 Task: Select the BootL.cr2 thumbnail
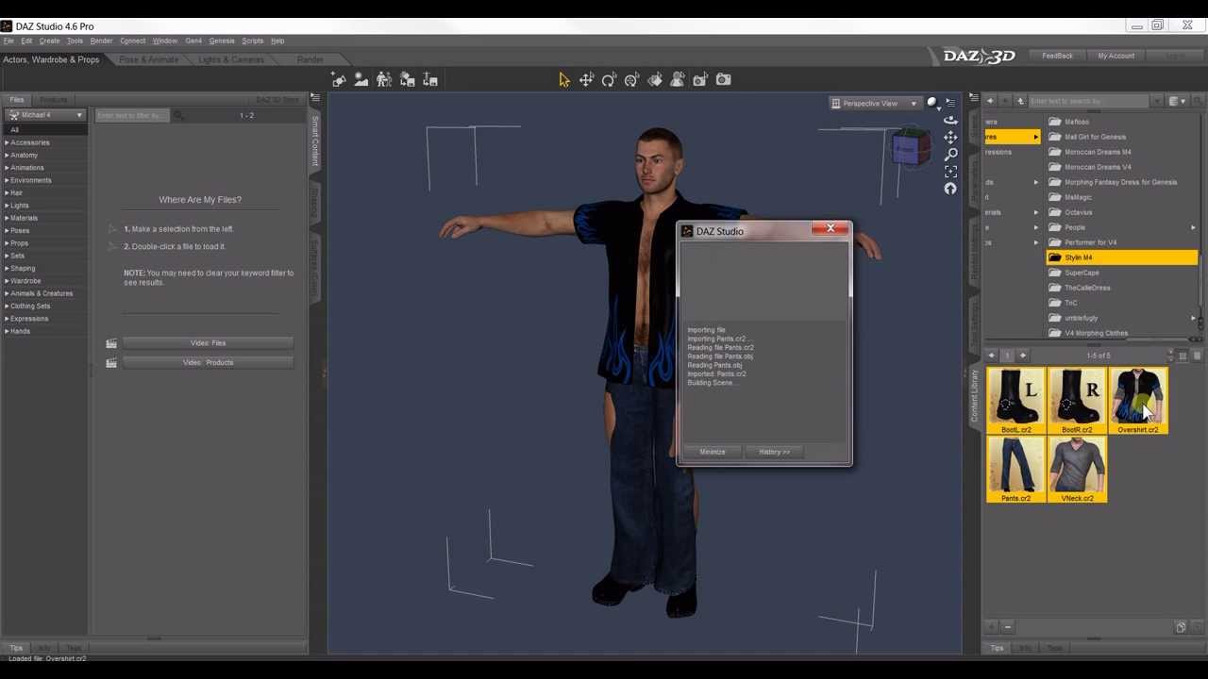click(x=1016, y=401)
